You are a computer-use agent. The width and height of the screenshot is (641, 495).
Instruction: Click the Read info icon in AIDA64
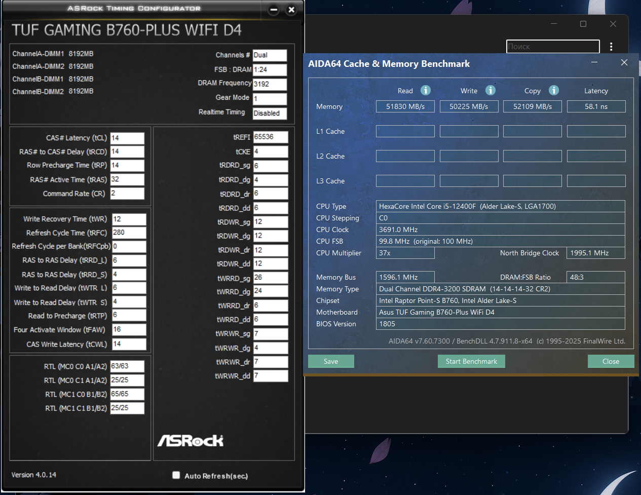(x=426, y=90)
